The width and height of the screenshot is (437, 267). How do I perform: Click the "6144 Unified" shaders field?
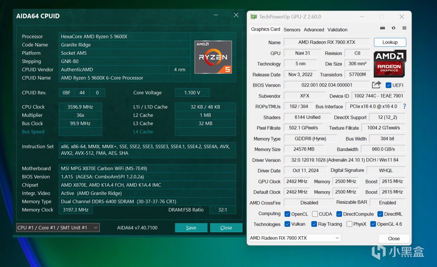point(307,117)
